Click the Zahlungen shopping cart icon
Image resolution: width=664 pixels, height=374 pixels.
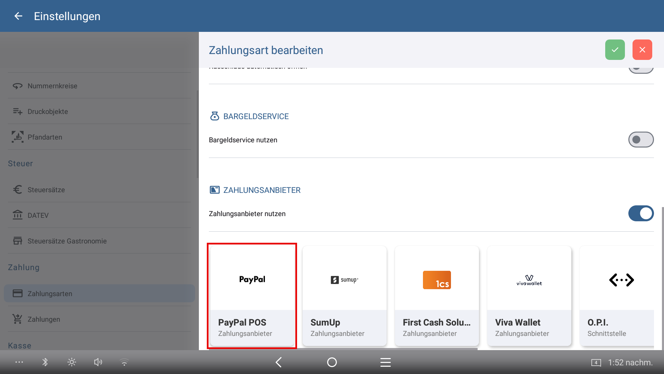coord(17,319)
